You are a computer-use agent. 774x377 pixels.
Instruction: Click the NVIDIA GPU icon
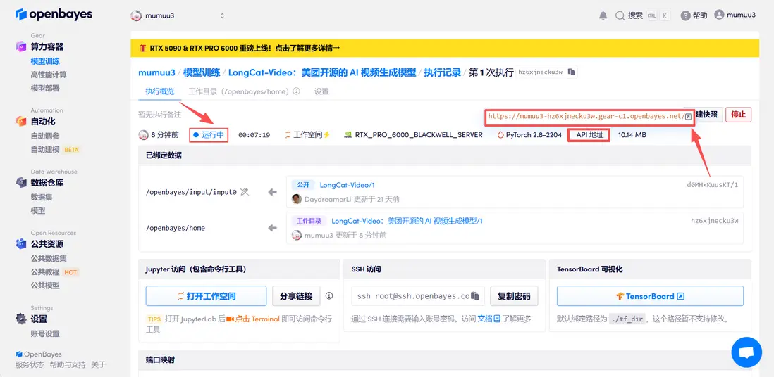click(348, 134)
